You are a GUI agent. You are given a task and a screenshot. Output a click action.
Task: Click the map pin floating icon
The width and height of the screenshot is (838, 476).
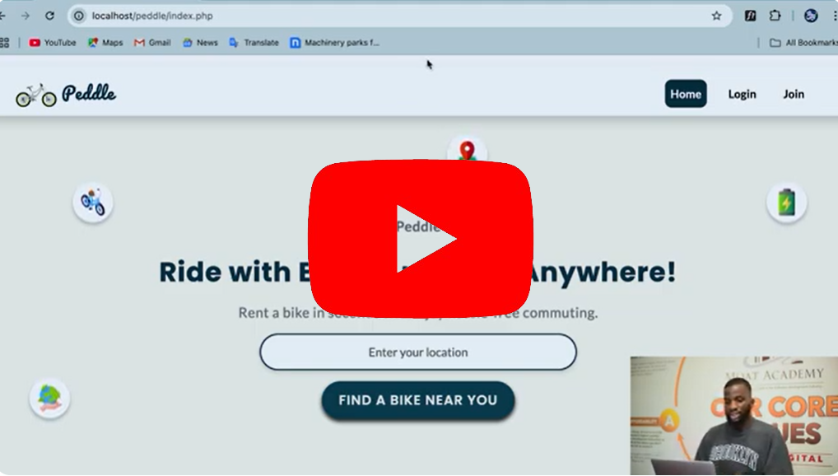467,149
